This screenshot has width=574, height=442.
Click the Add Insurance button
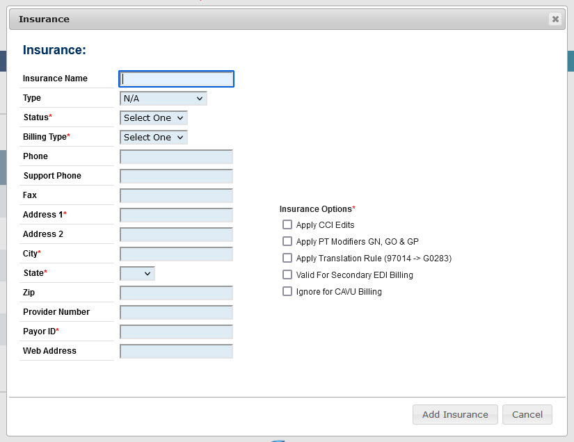coord(455,414)
